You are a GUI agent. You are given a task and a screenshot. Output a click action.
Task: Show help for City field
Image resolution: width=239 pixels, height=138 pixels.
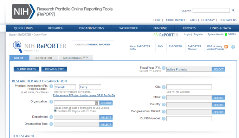pyautogui.click(x=164, y=87)
